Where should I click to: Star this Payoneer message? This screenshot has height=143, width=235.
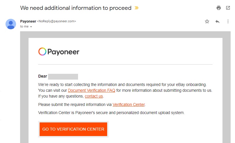click(207, 21)
